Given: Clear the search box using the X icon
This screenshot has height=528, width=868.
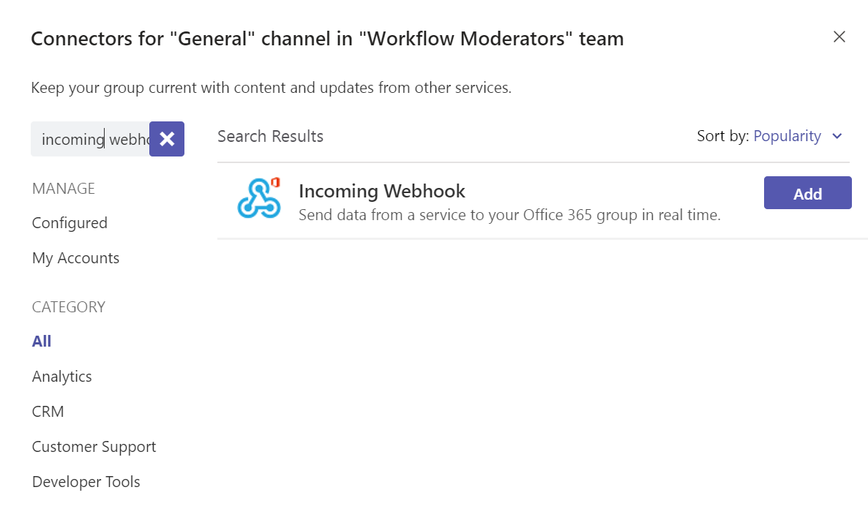Looking at the screenshot, I should pos(167,139).
